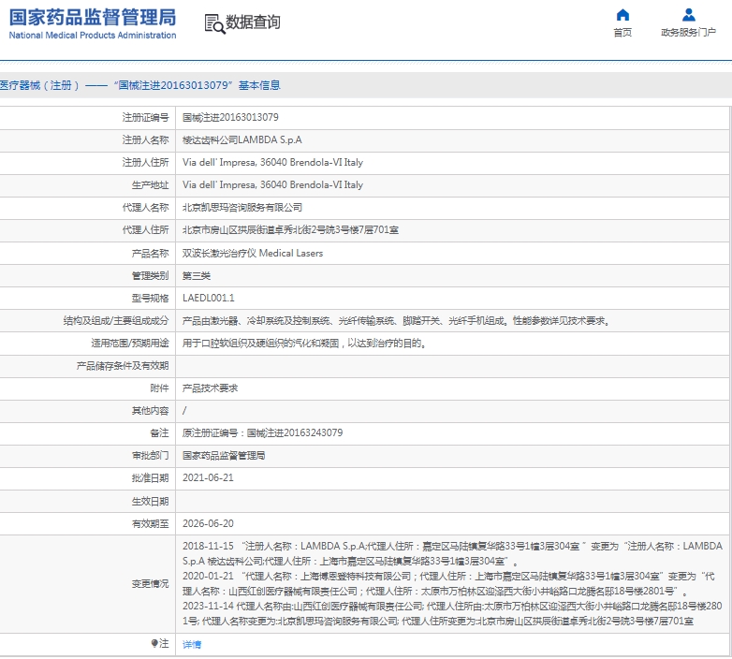Click the 2020-01-21 change record entry

click(x=448, y=583)
